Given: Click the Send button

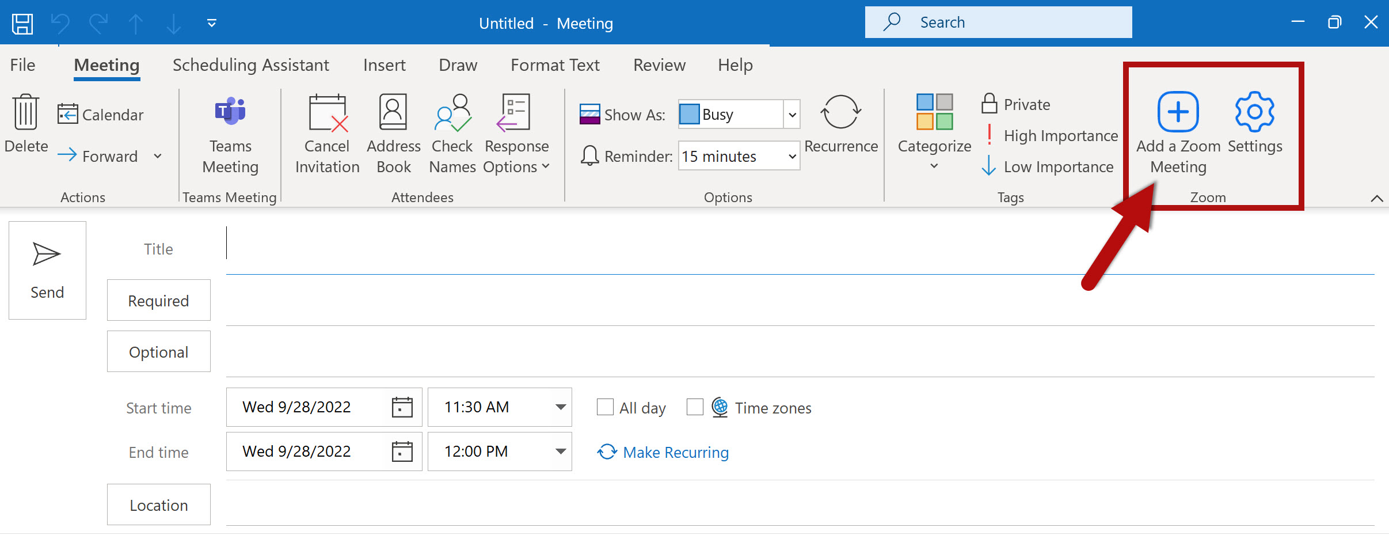Looking at the screenshot, I should [47, 270].
